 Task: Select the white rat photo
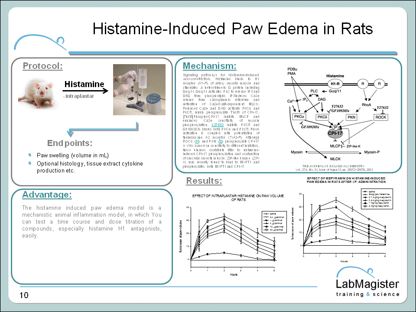point(37,94)
